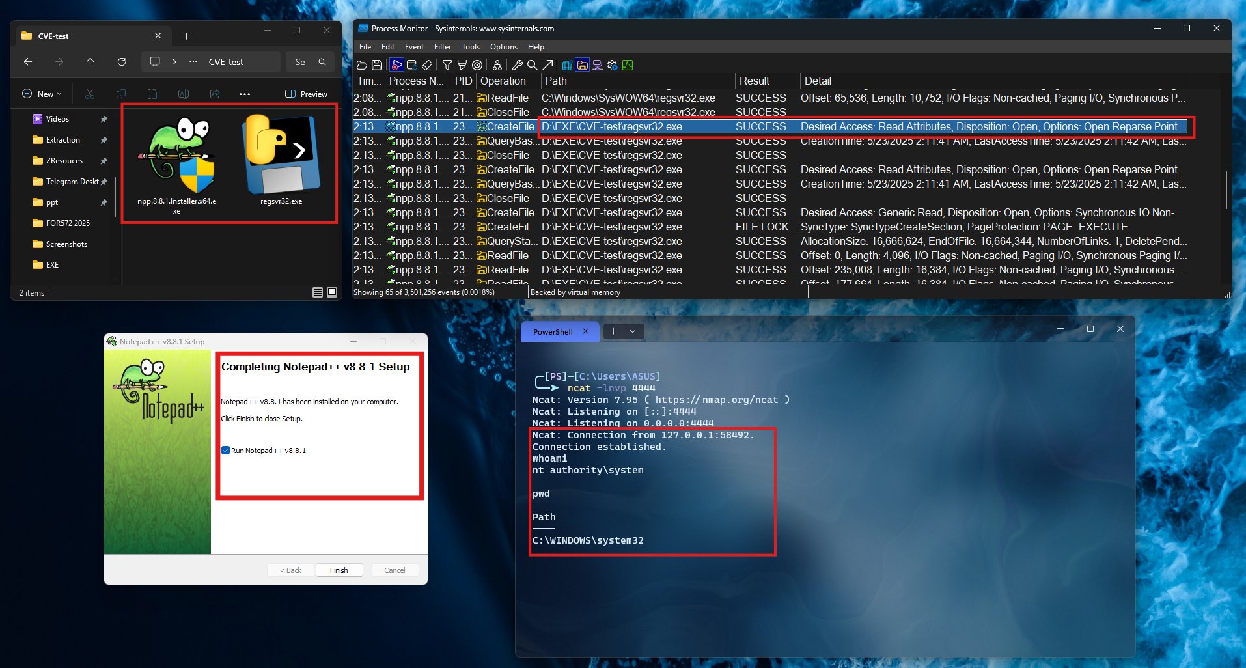
Task: Toggle Preview pane in File Explorer
Action: (x=305, y=94)
